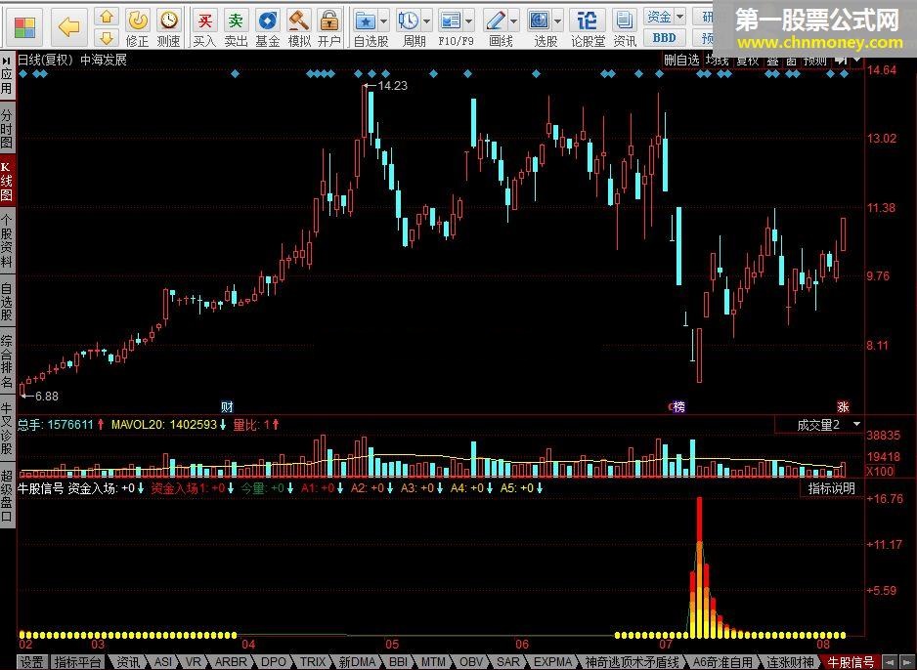The image size is (917, 670).
Task: Open the 资金 dropdown in the toolbar
Action: [665, 17]
